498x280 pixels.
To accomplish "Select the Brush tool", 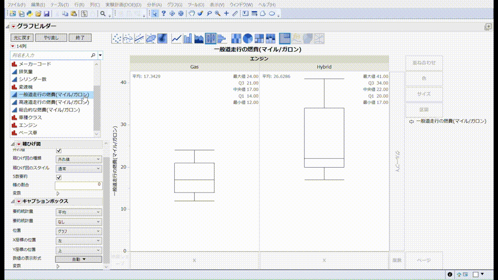I will tap(200, 13).
